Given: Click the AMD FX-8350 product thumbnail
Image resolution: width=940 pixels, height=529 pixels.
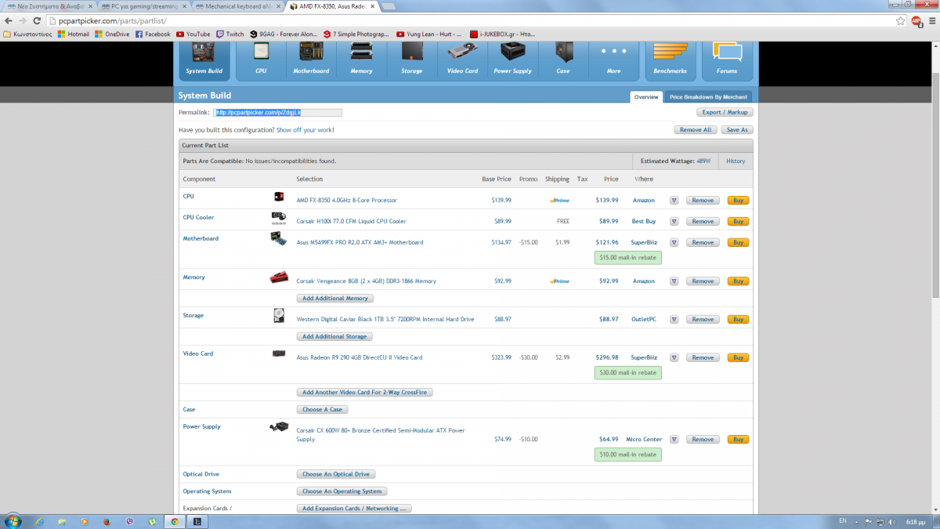Looking at the screenshot, I should pyautogui.click(x=278, y=197).
